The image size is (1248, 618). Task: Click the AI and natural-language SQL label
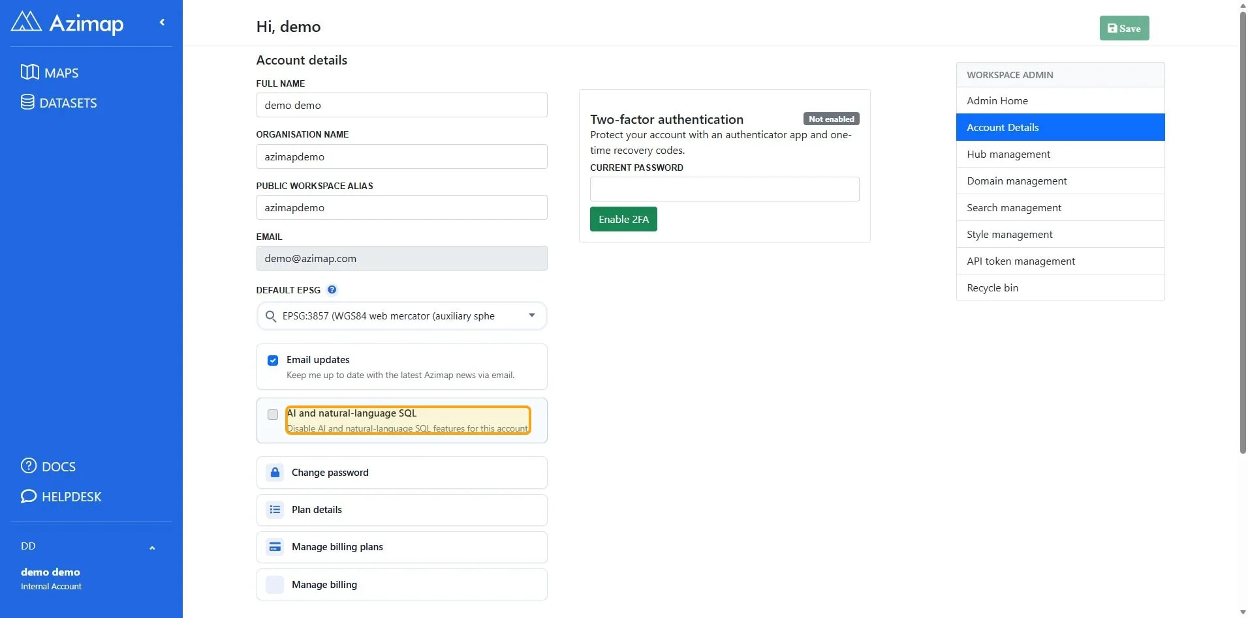click(x=352, y=413)
